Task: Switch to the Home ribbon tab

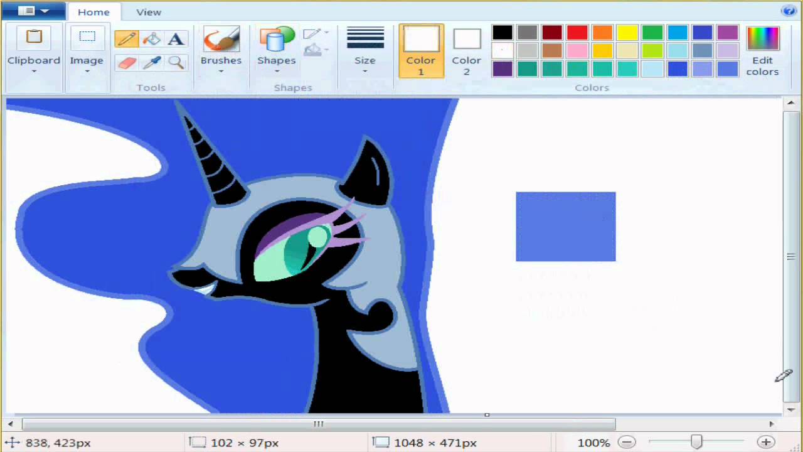Action: [x=93, y=12]
